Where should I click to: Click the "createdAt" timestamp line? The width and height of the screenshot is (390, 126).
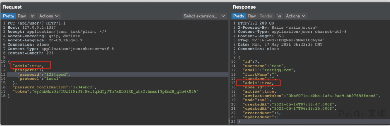(289, 104)
